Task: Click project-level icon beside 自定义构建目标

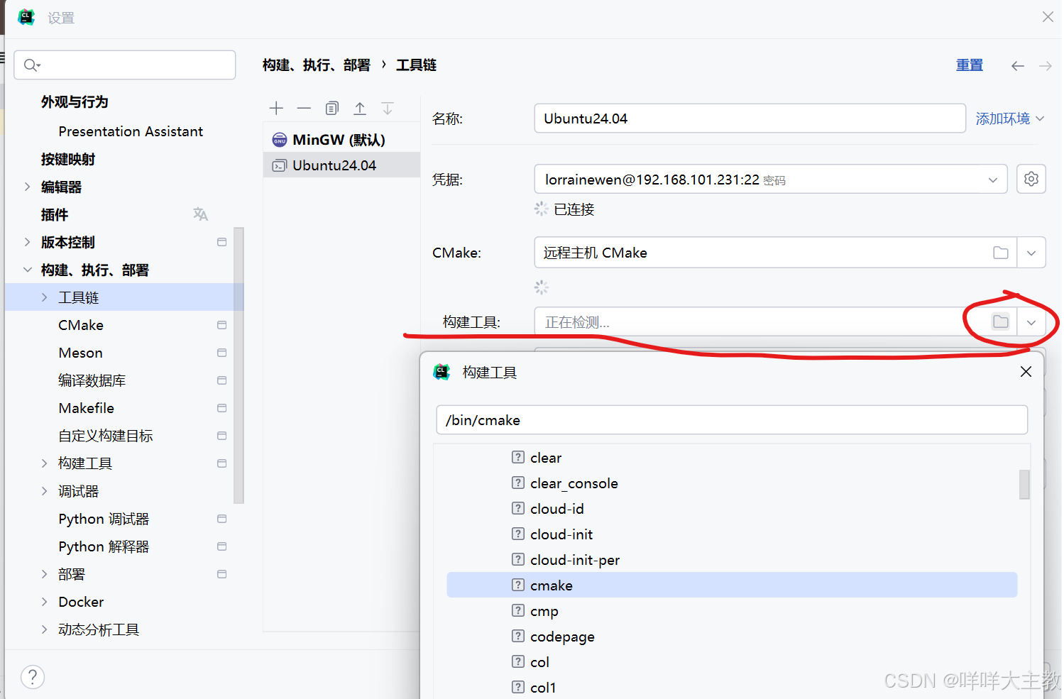Action: point(221,436)
